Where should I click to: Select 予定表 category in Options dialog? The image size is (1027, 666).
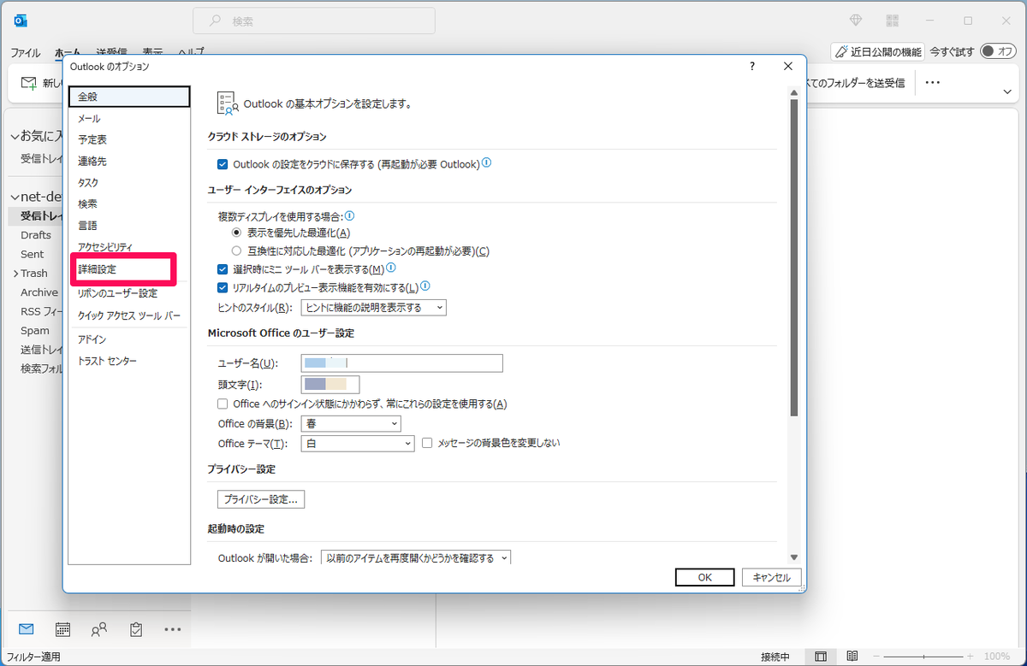[x=129, y=139]
